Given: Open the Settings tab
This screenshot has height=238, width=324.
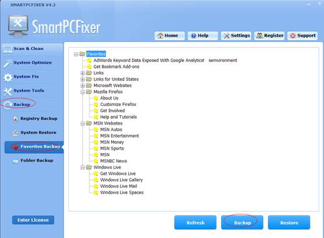Looking at the screenshot, I should (x=236, y=36).
